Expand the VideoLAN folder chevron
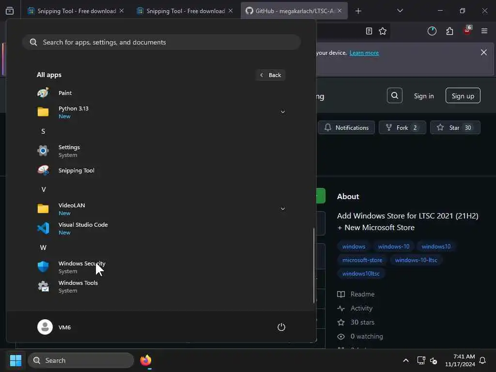Screen dimensions: 496x372 (x=283, y=209)
